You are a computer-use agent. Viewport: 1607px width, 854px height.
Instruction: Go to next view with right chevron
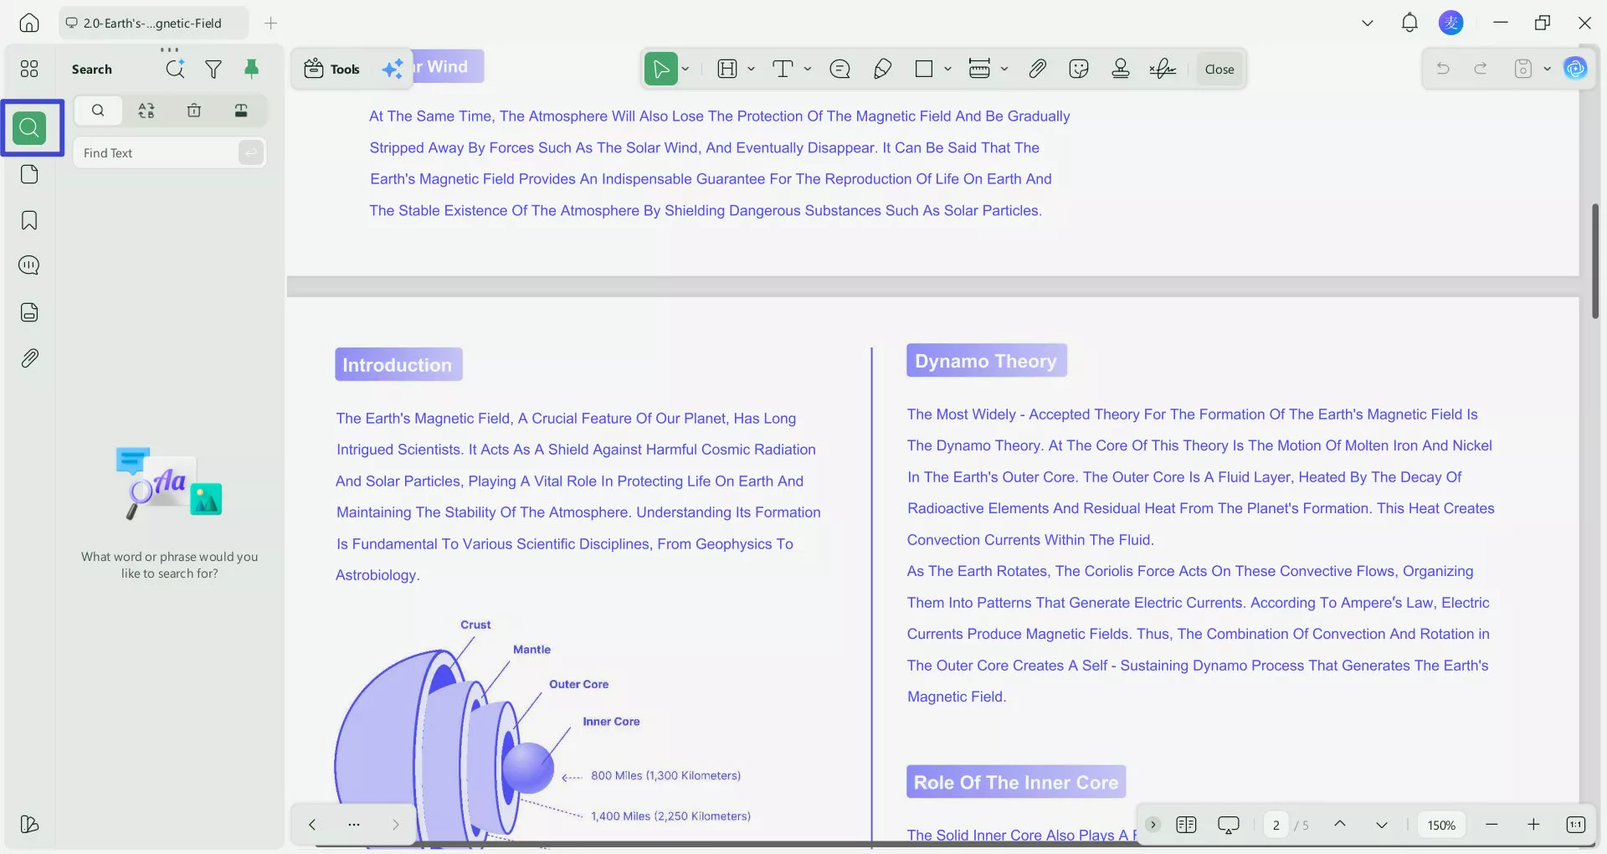pyautogui.click(x=396, y=825)
